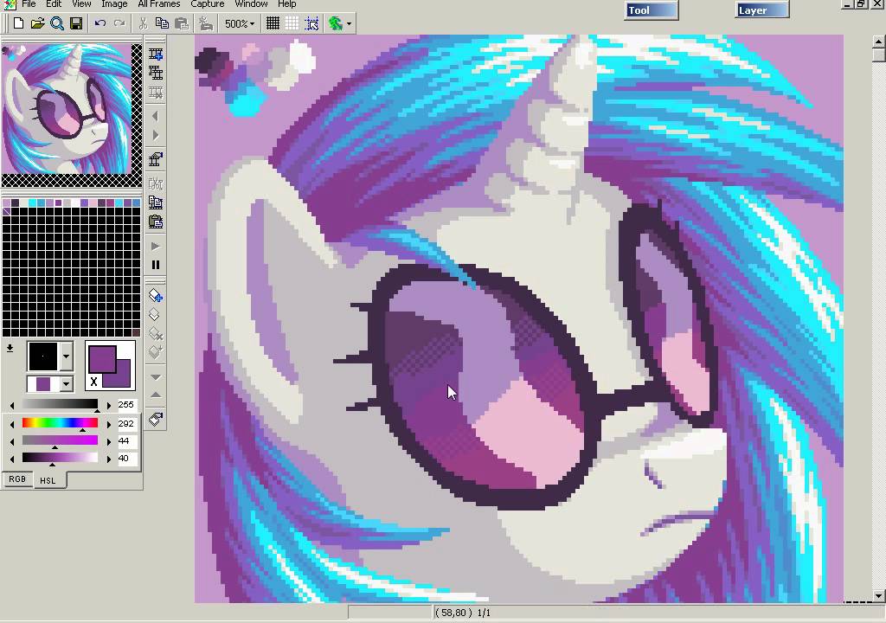
Task: Click the pony preview thumbnail
Action: (x=66, y=108)
